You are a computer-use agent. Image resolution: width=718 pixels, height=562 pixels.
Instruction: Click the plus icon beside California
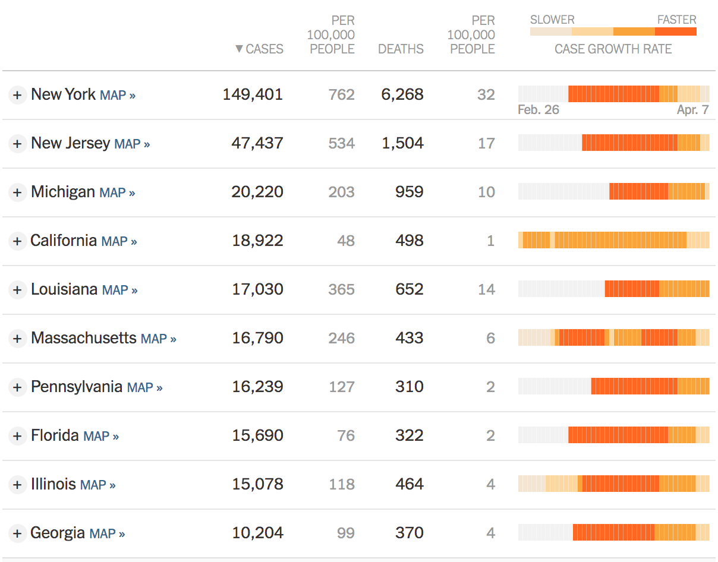pos(17,241)
